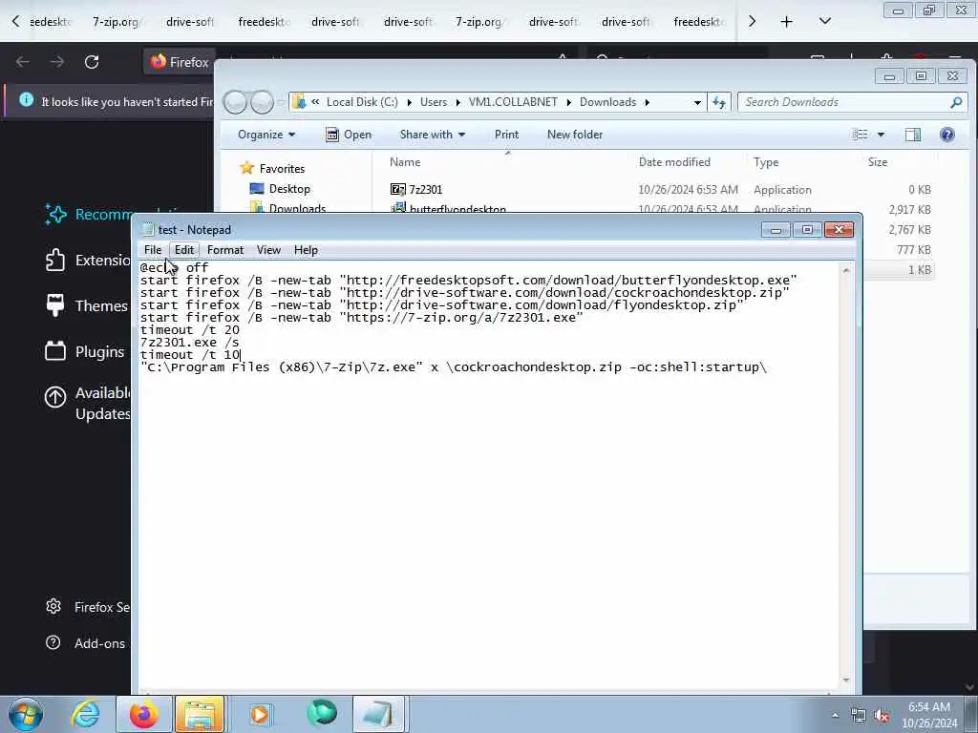Click Firefox back arrow

tap(23, 62)
